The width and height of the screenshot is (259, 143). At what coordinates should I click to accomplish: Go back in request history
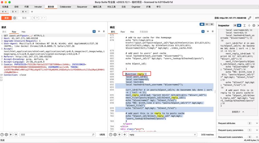point(34,18)
